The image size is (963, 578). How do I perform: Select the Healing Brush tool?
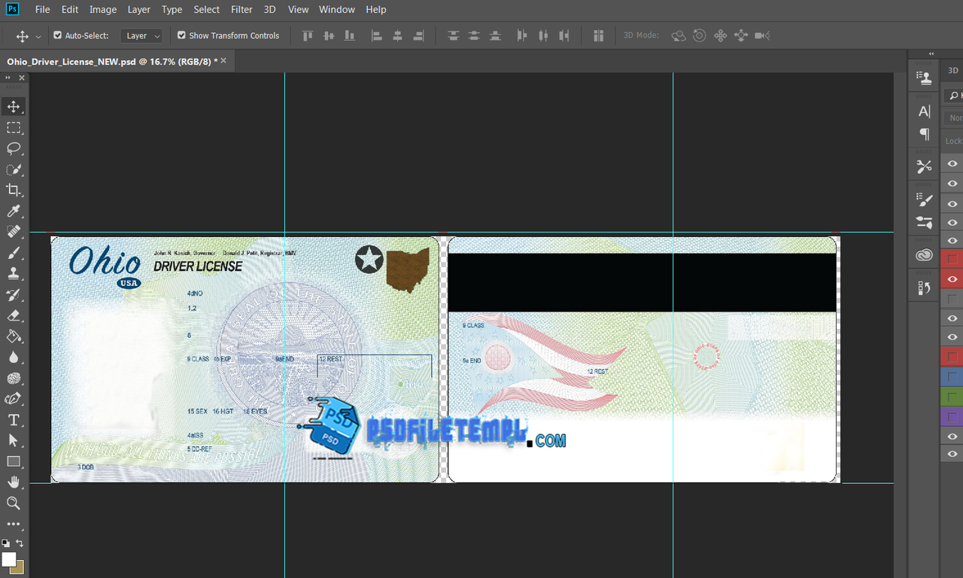[14, 232]
